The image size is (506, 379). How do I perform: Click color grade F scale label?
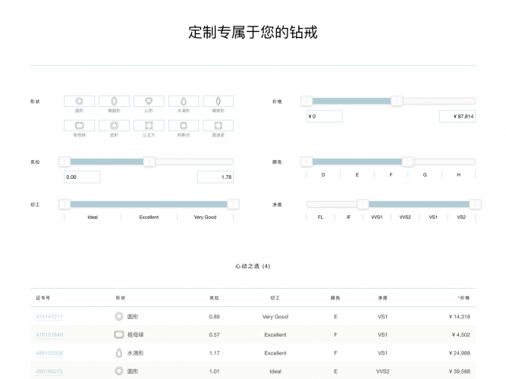point(391,175)
